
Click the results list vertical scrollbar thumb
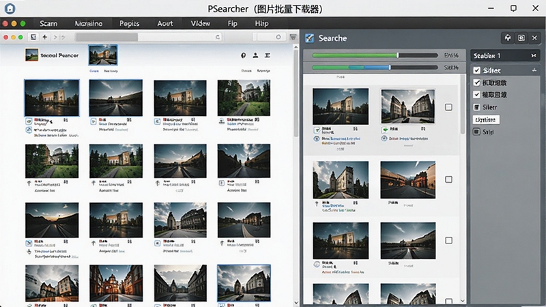(463, 104)
